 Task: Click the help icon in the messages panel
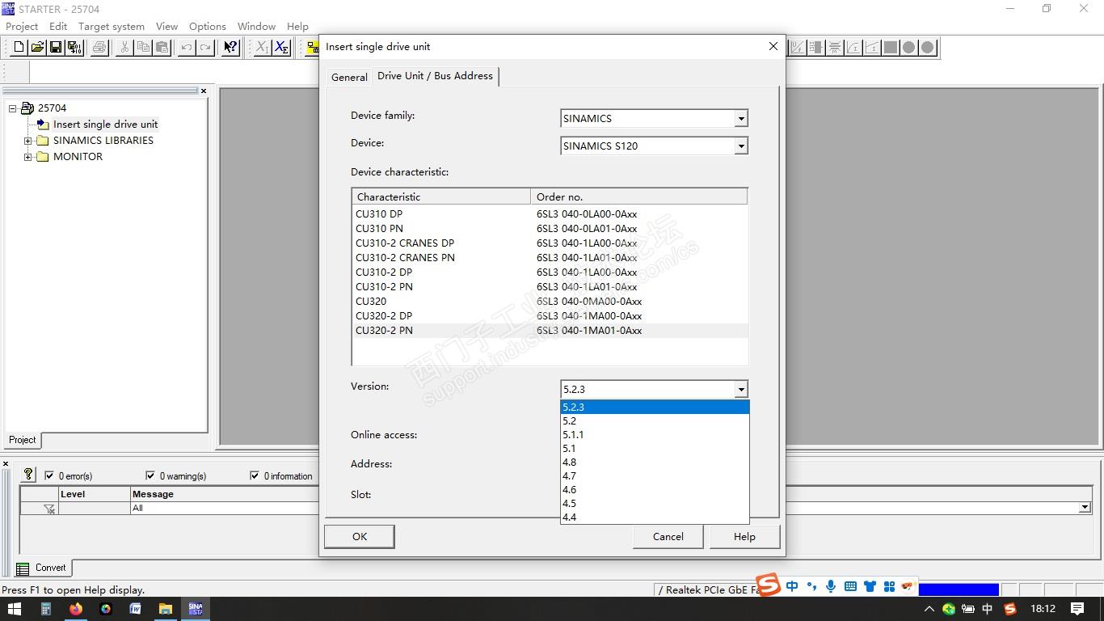point(28,475)
